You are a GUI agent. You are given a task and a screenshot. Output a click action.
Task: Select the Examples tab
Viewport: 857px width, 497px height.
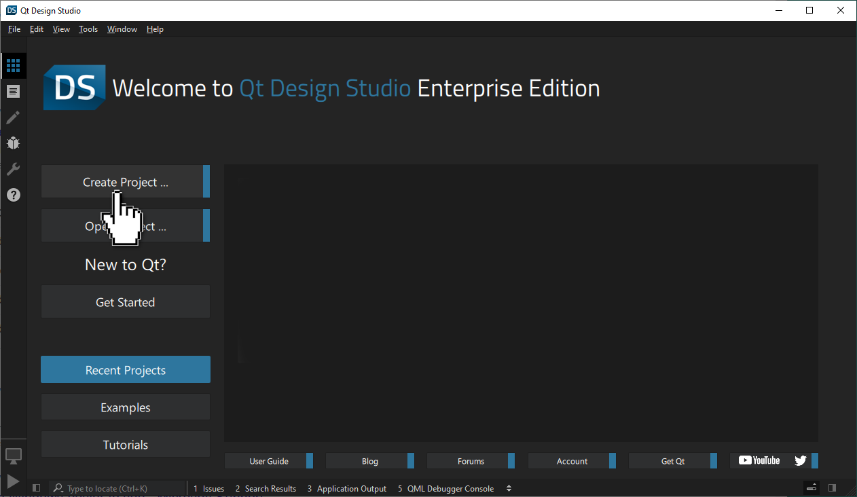[126, 407]
